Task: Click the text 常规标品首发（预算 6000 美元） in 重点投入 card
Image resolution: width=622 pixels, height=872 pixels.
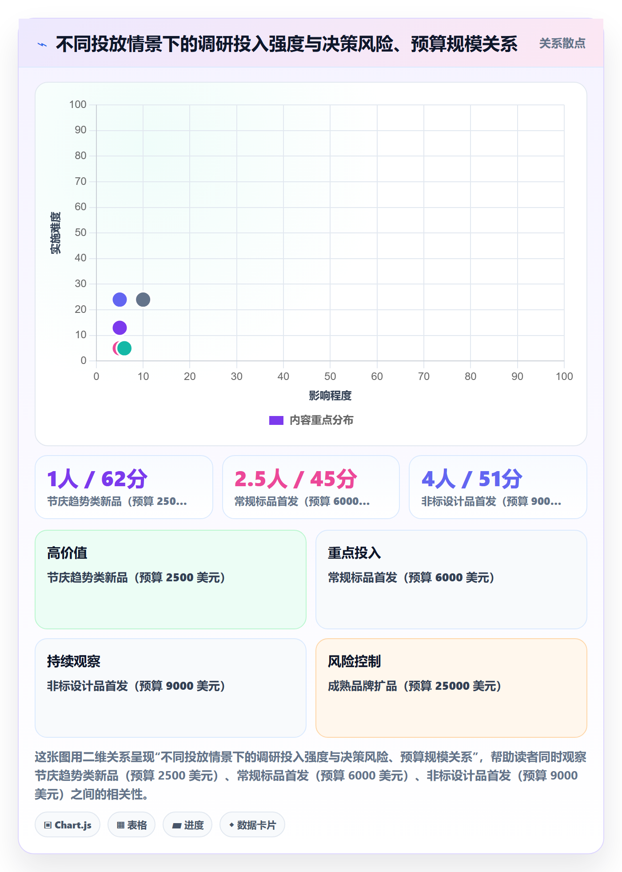Action: click(411, 577)
